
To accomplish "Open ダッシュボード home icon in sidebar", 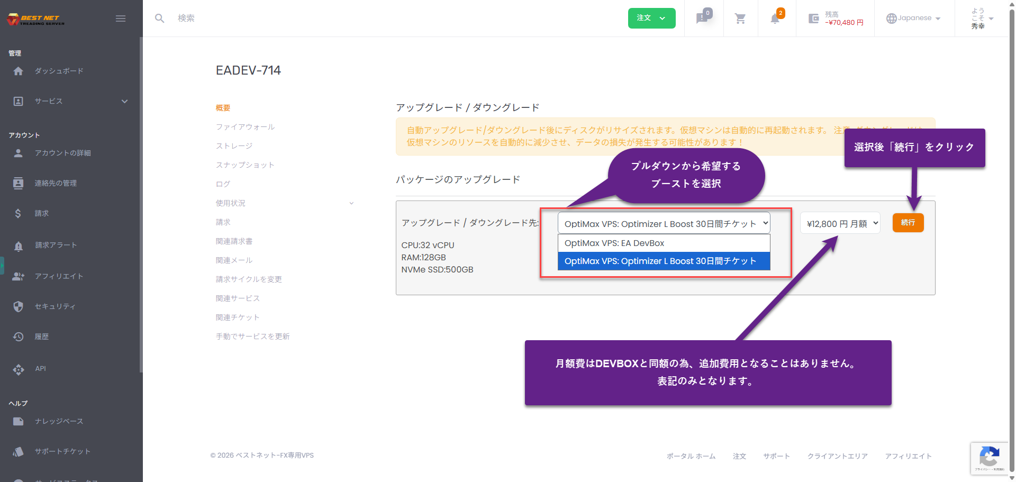I will (x=19, y=71).
